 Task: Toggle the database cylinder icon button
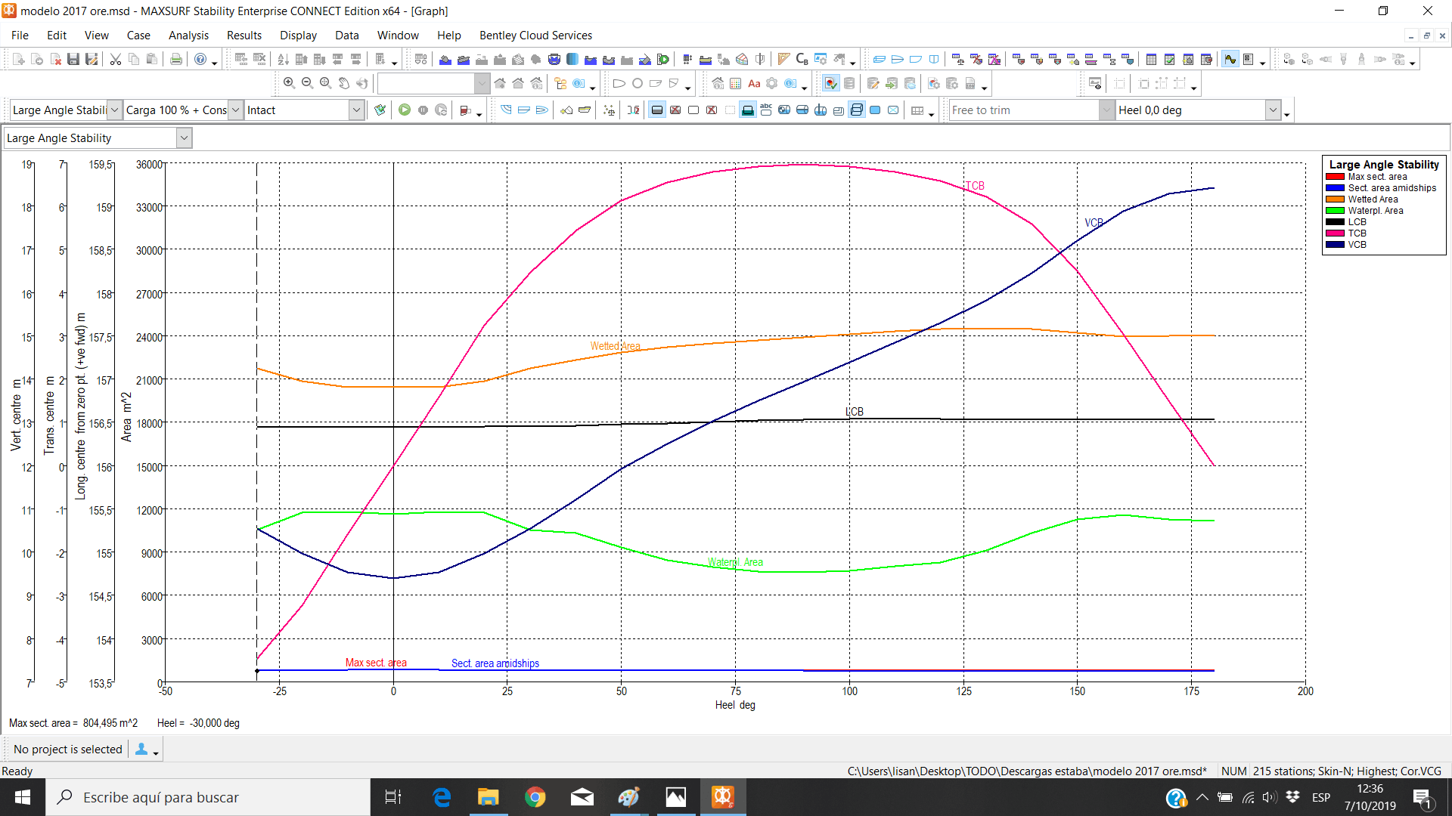849,83
